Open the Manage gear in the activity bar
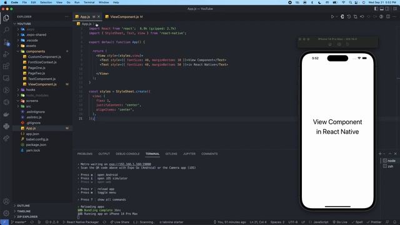Image resolution: width=400 pixels, height=225 pixels. (x=6, y=213)
